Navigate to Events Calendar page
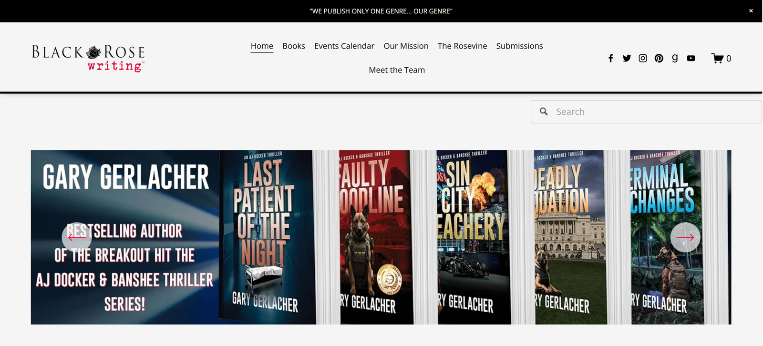Viewport: 763px width, 346px height. [x=344, y=46]
